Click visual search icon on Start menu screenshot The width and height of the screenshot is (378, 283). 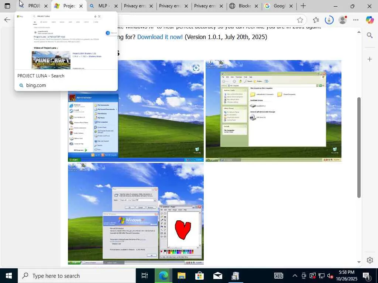tap(196, 68)
